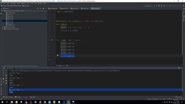Rerun demo4 in Run panel green arrow
185x104 pixels.
[3, 70]
